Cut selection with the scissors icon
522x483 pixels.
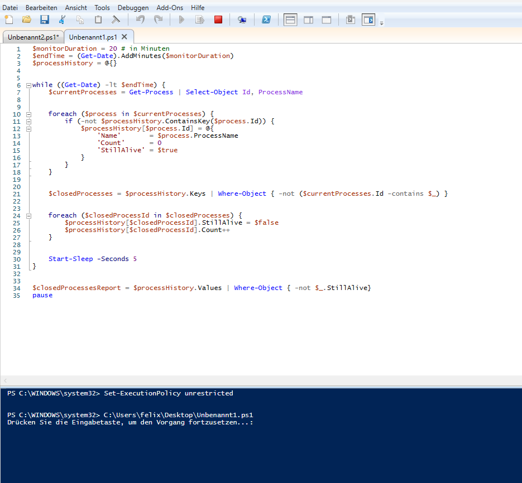point(62,20)
